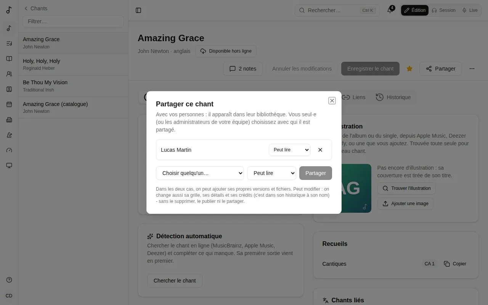Select "Be Thou My Vision" in the song list
Viewport: 488px width, 305px height.
pos(73,86)
